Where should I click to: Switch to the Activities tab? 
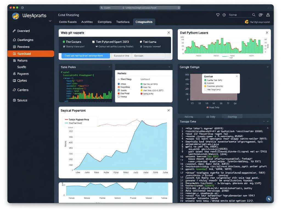[87, 22]
